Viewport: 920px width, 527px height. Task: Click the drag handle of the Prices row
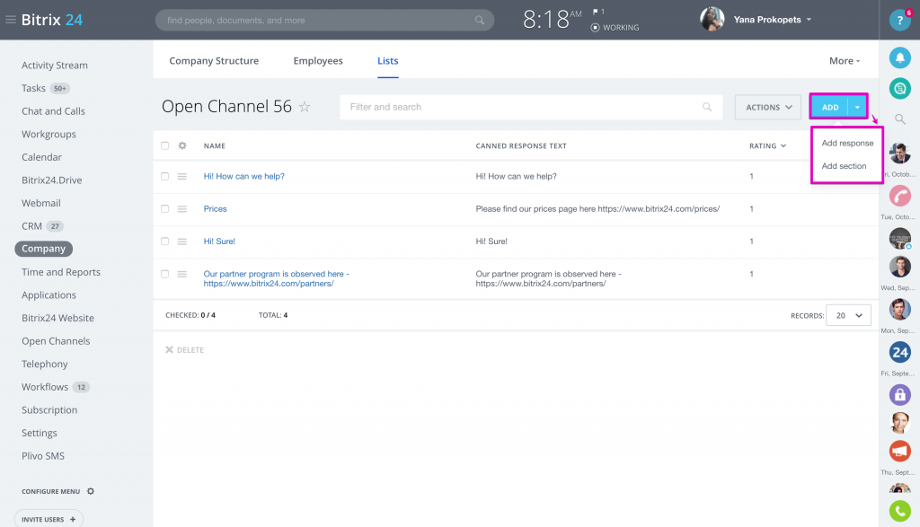coord(182,208)
